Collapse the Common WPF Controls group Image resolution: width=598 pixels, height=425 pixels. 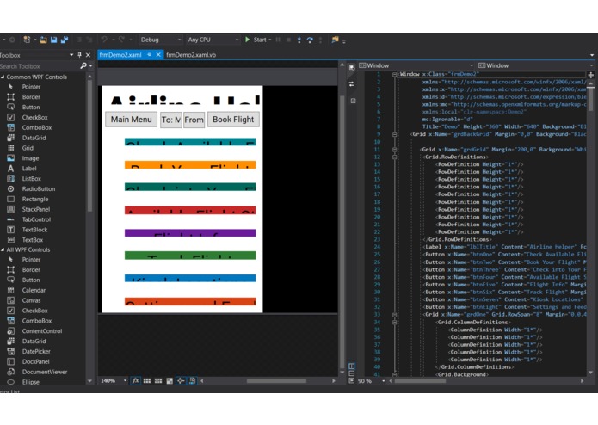tap(3, 77)
